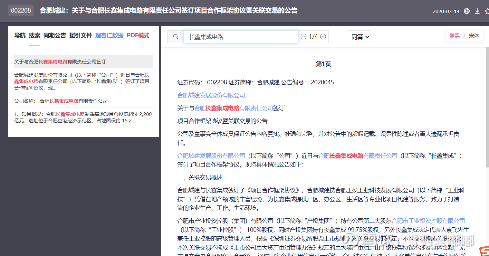This screenshot has height=256, width=489.
Task: Download the announcement via the download icon
Action: [x=477, y=11]
